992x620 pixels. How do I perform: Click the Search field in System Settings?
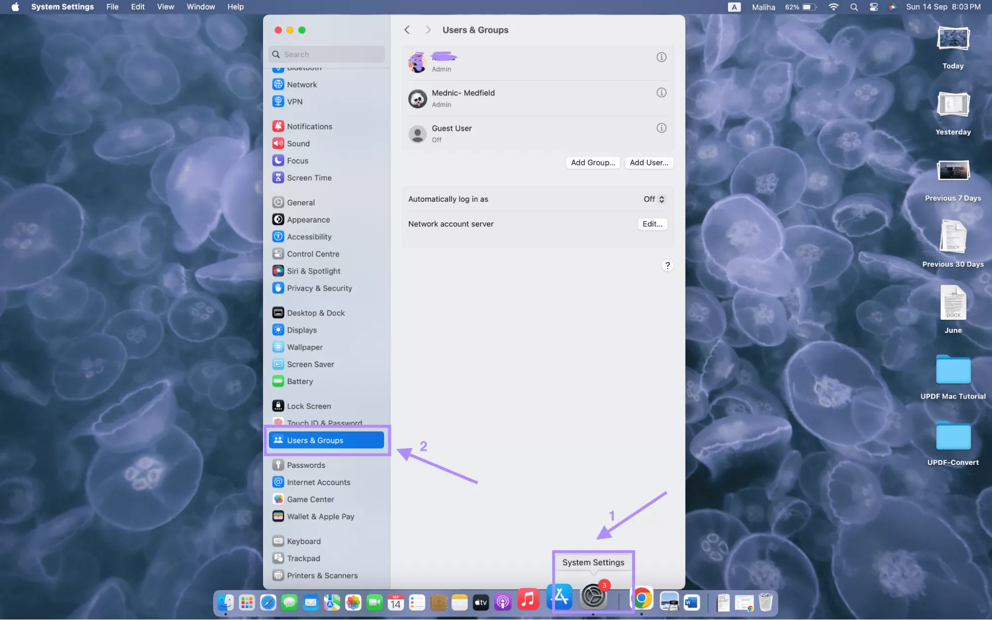coord(326,54)
